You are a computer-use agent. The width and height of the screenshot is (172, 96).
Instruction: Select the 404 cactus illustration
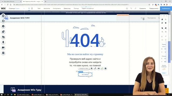(x=84, y=36)
